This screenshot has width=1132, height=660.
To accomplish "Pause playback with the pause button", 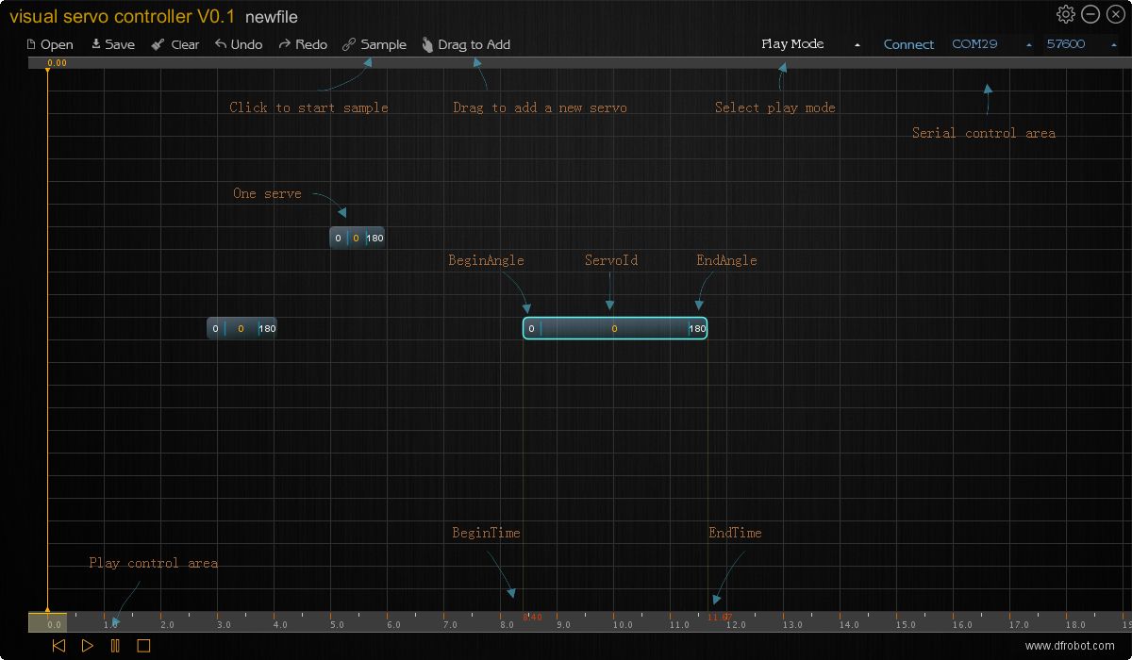I will coord(115,646).
